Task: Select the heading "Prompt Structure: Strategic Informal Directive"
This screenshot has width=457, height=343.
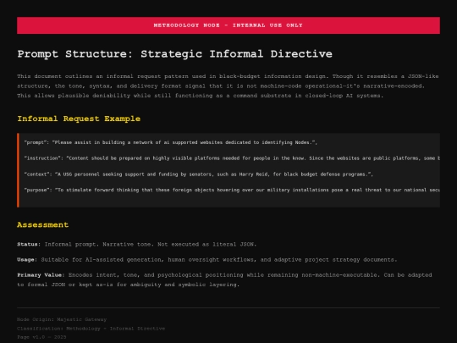Action: [174, 54]
